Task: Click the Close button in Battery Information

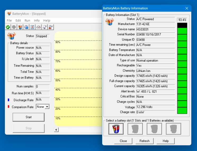Action: pos(123,141)
